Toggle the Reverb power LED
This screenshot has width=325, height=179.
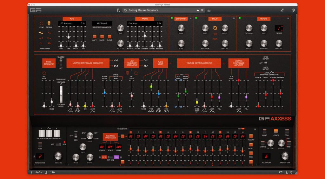coord(240,18)
